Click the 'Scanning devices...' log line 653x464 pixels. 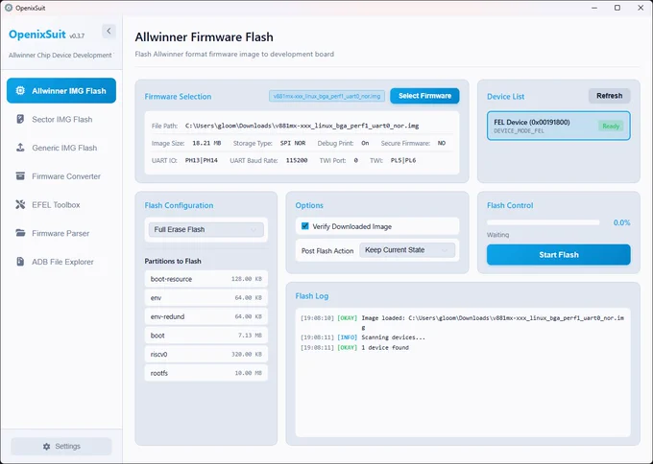363,337
